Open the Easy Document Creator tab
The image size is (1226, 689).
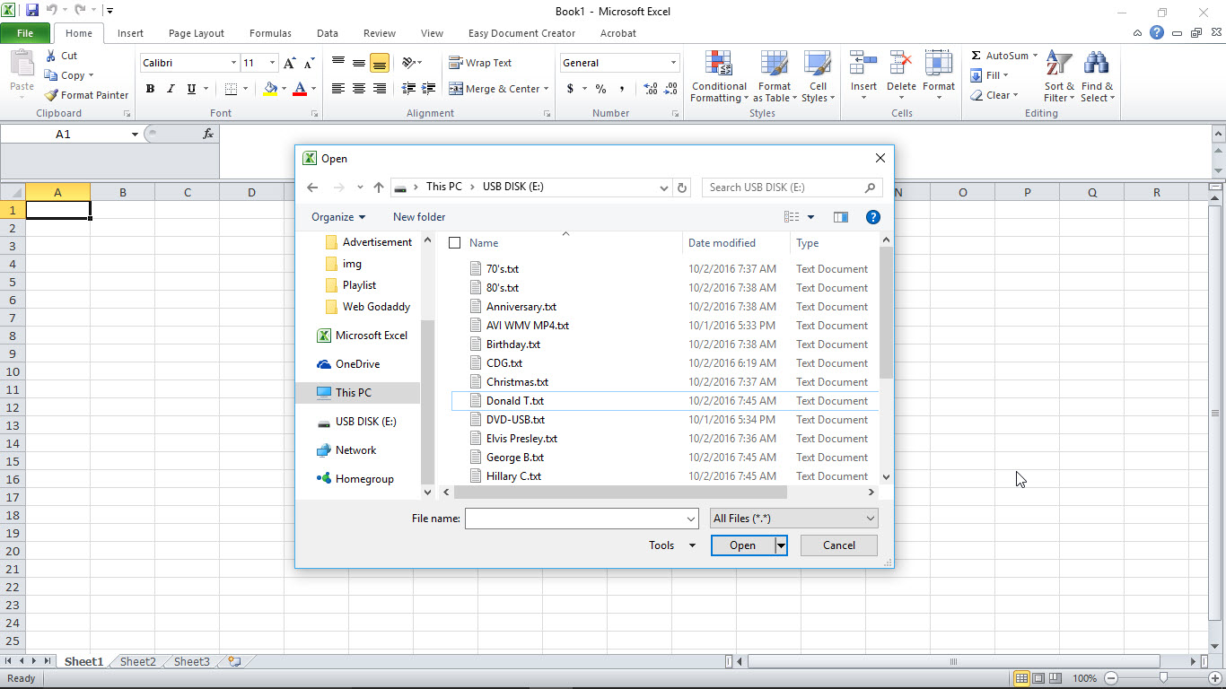point(521,33)
